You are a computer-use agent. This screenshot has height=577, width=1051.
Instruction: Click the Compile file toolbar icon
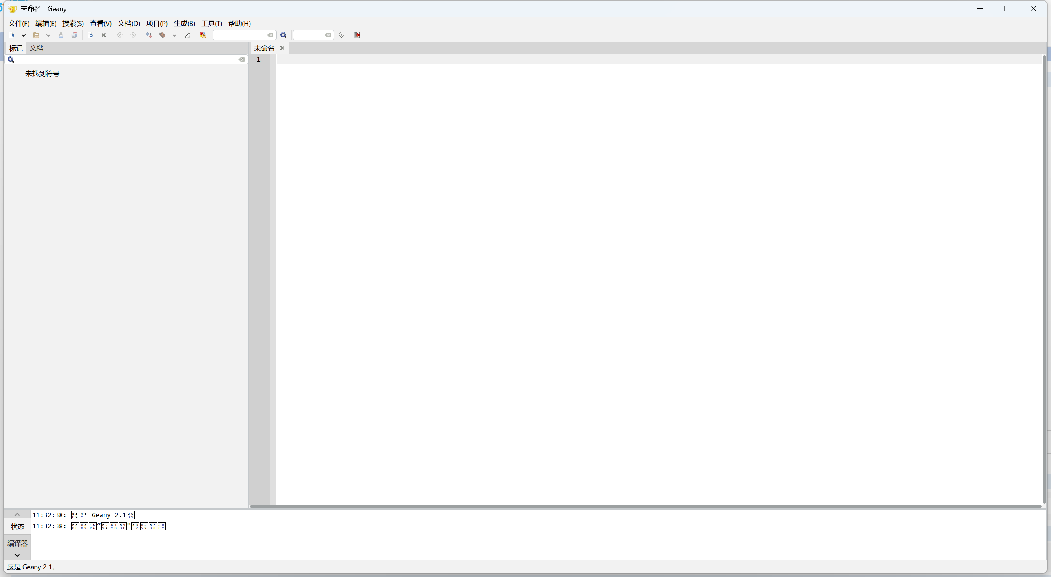click(x=149, y=35)
